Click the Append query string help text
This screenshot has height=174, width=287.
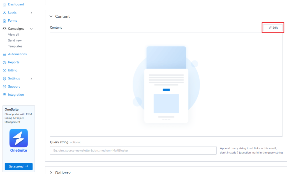click(x=251, y=150)
